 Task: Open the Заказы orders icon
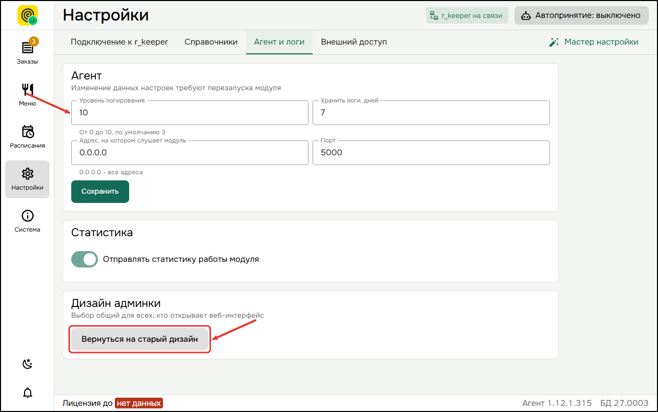pos(27,48)
